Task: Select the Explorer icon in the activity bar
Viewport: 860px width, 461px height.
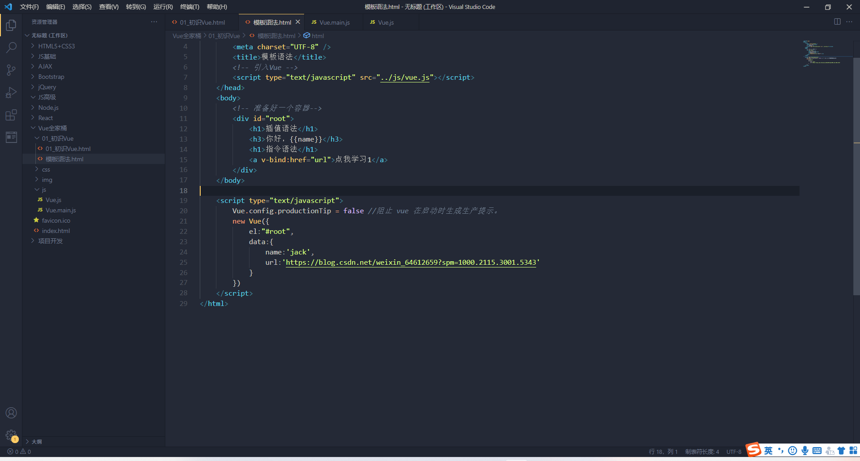Action: 11,25
